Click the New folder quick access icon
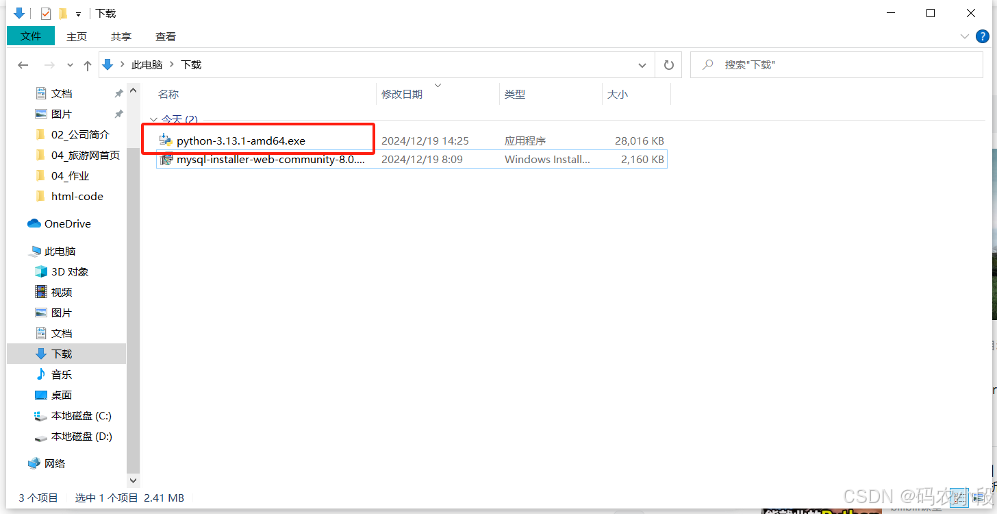 pos(63,13)
